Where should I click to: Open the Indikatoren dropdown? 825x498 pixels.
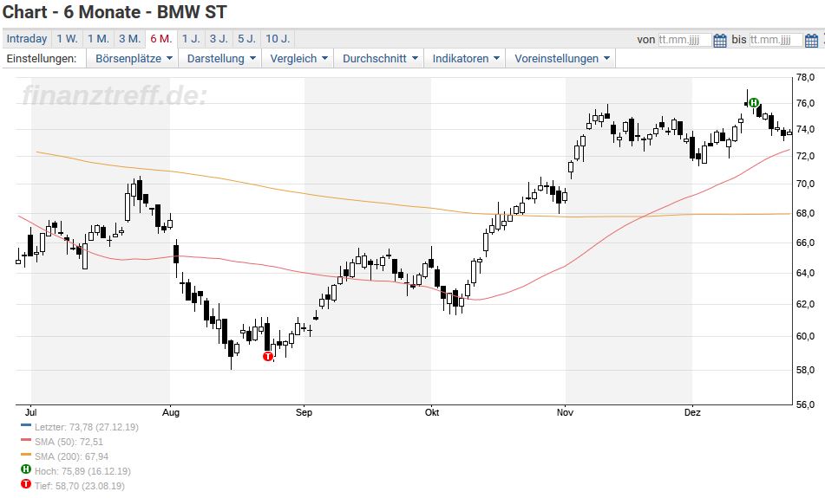coord(465,58)
